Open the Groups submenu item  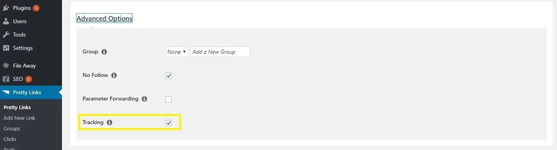point(12,128)
